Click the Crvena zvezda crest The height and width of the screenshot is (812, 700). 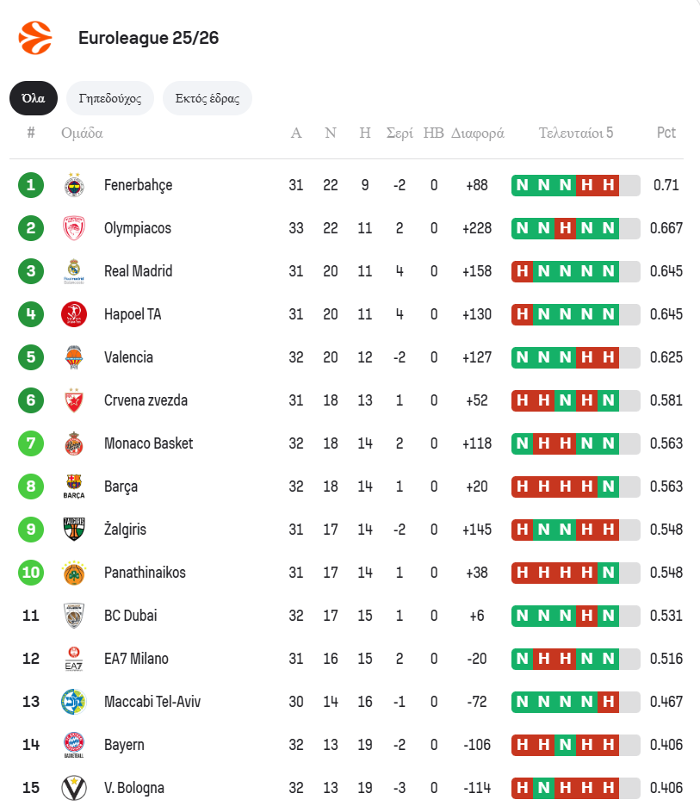tap(74, 400)
